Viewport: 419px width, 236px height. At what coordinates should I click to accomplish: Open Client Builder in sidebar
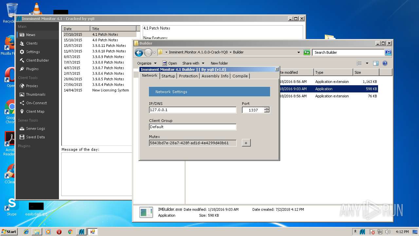(37, 60)
